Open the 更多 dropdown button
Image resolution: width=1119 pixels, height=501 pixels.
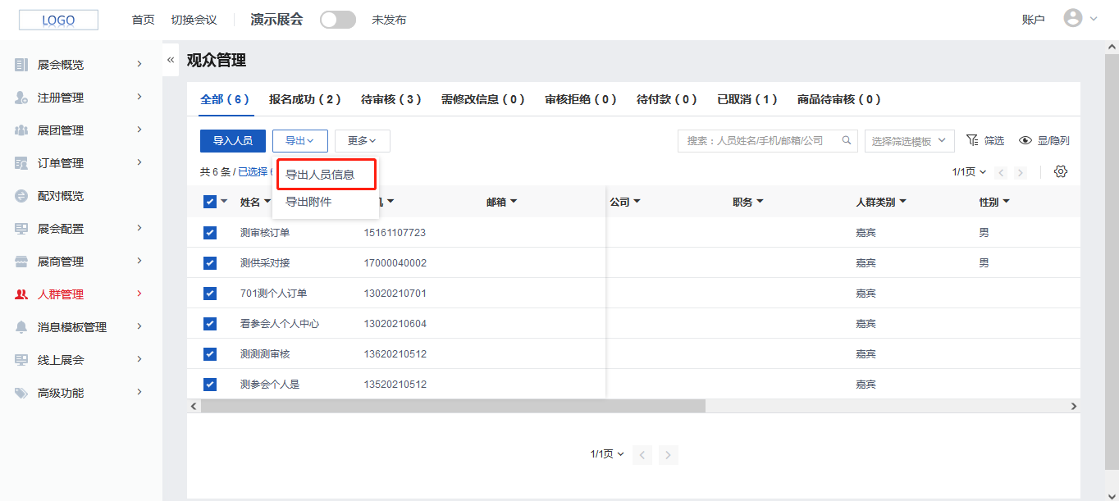[363, 141]
